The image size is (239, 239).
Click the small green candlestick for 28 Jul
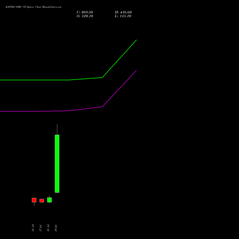[x=49, y=200]
